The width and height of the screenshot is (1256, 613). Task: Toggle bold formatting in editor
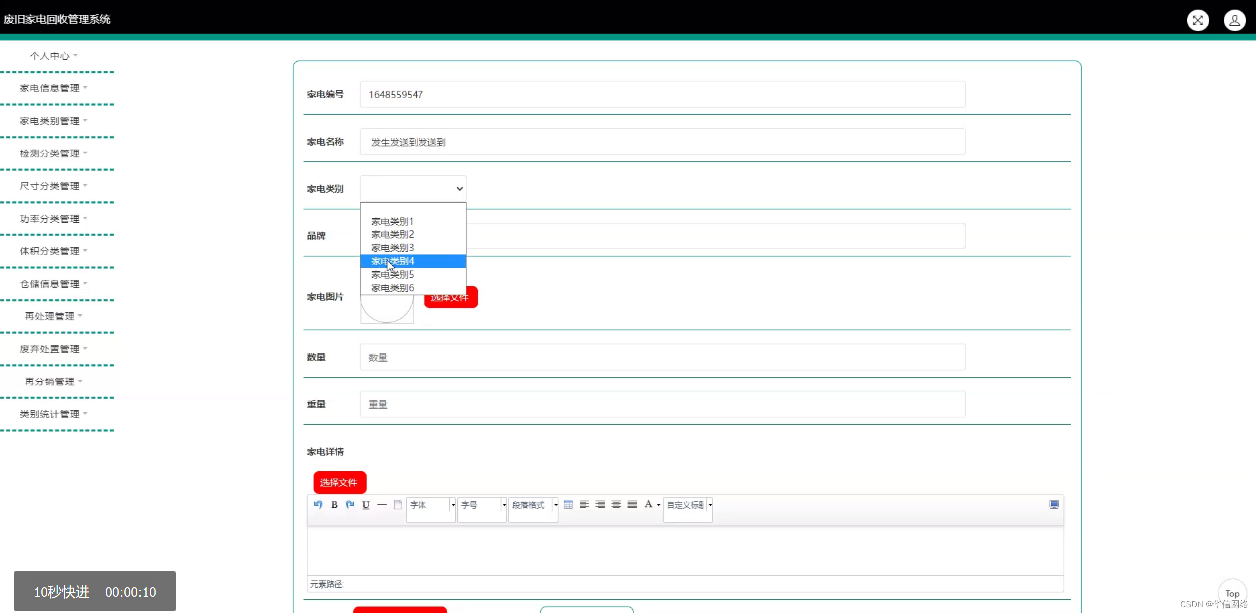coord(334,505)
